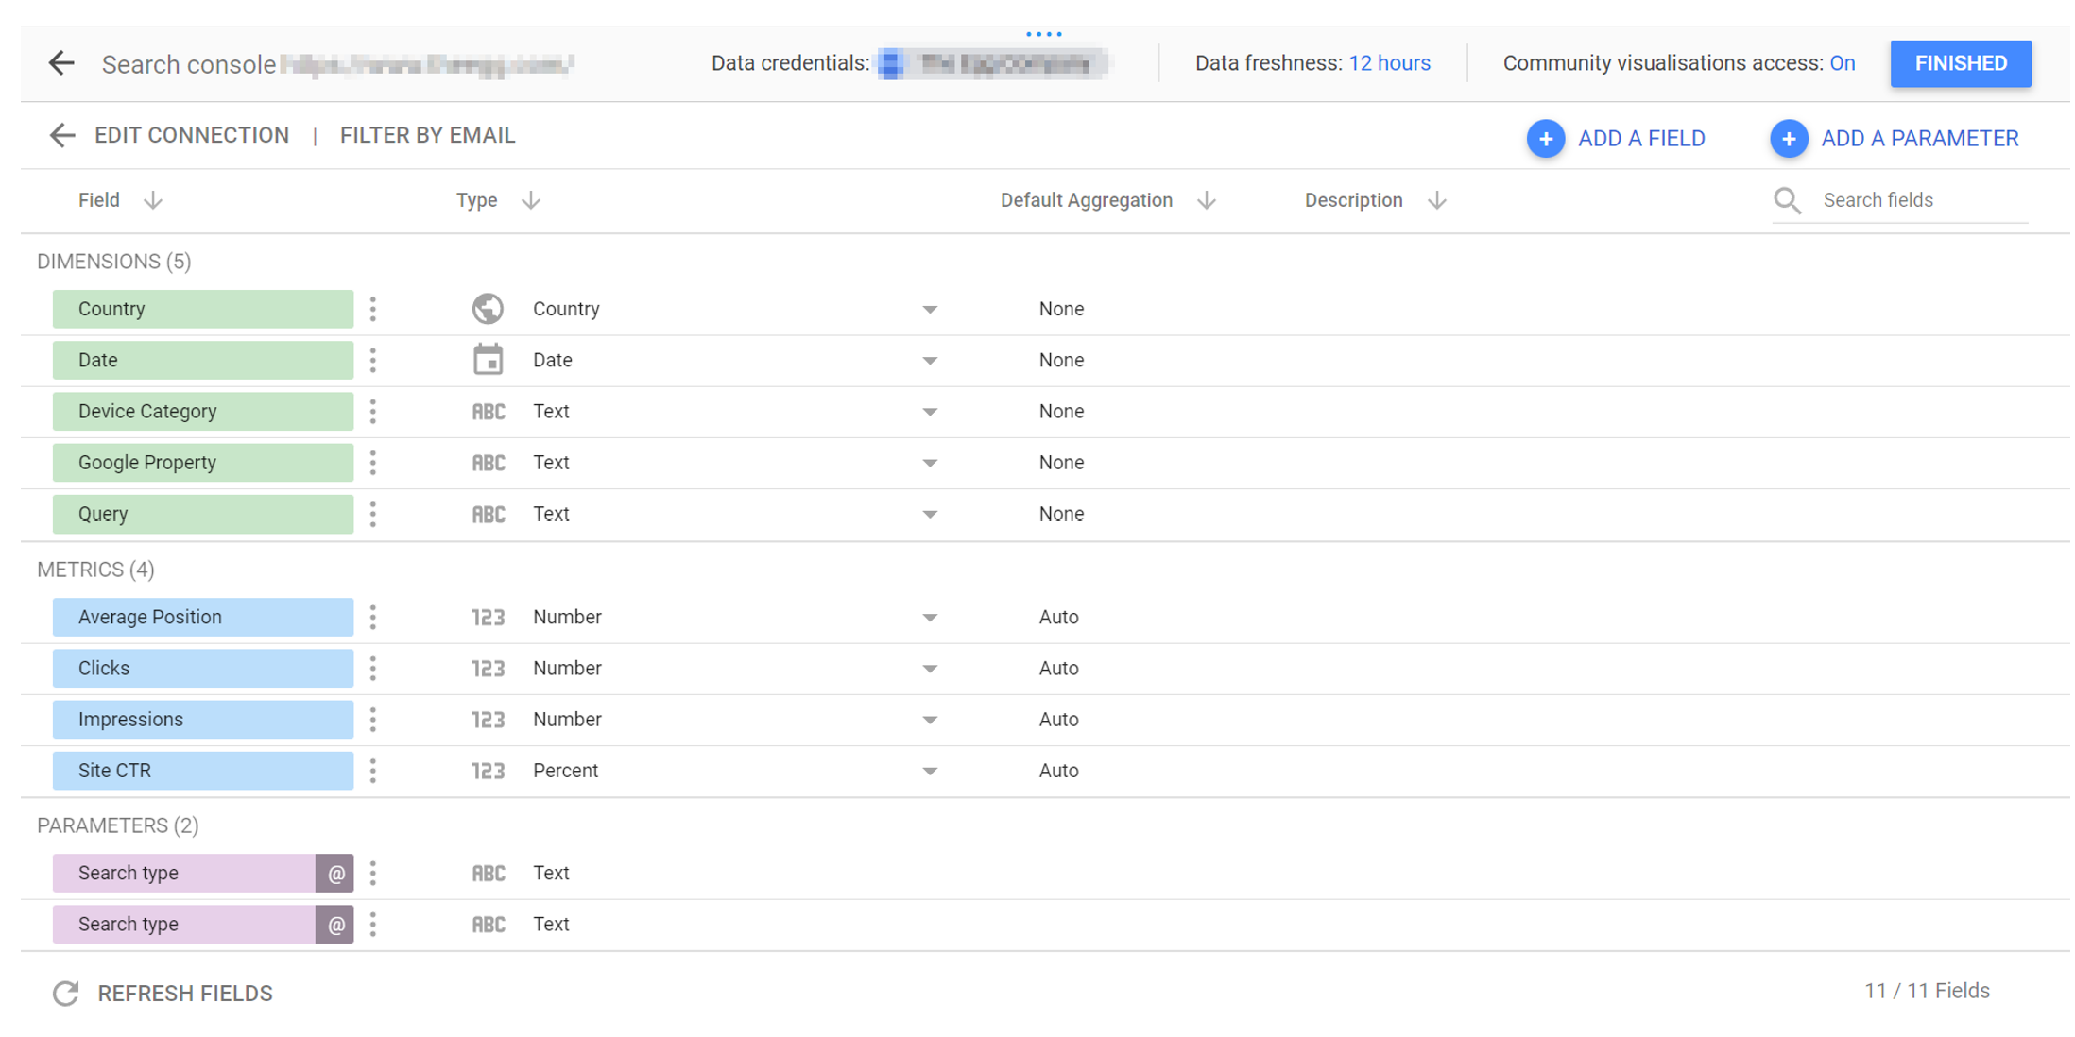Open the type dropdown for Country
Image resolution: width=2075 pixels, height=1037 pixels.
930,310
